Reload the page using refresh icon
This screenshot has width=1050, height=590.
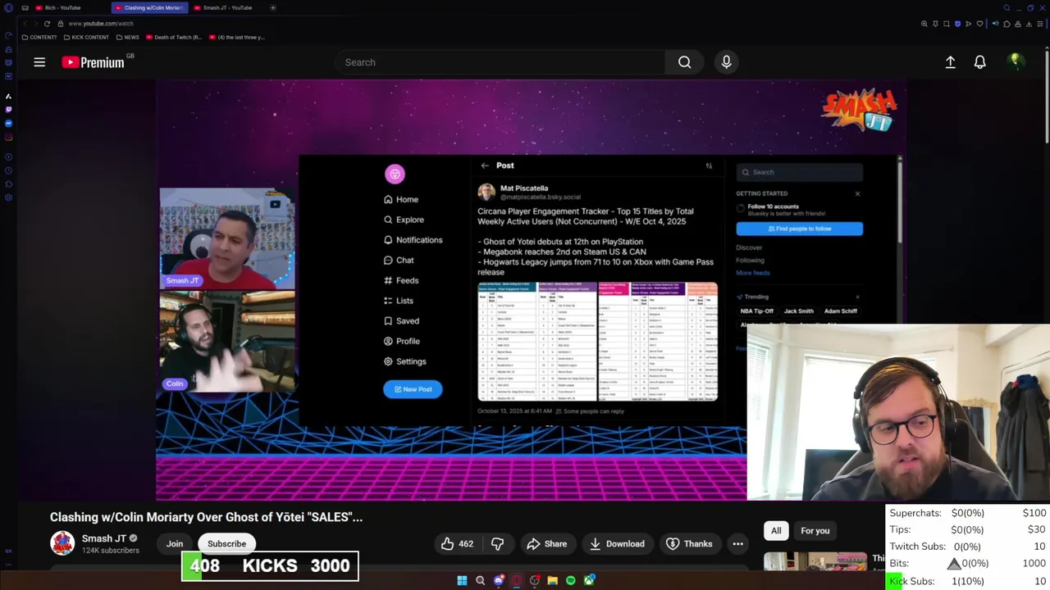pos(47,24)
